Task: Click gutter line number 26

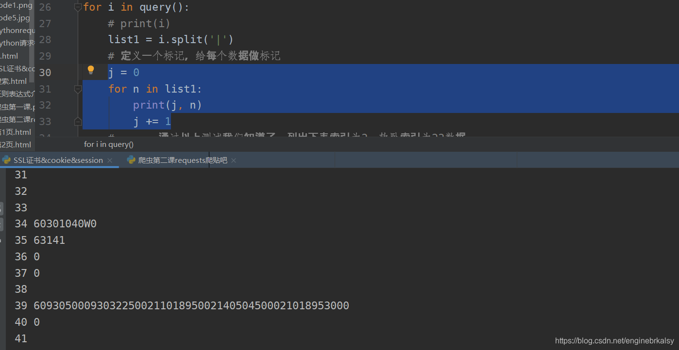Action: point(45,7)
